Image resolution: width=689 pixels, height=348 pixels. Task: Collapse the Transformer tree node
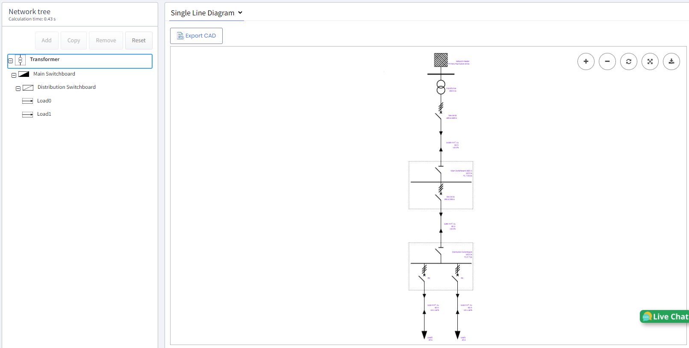point(11,61)
